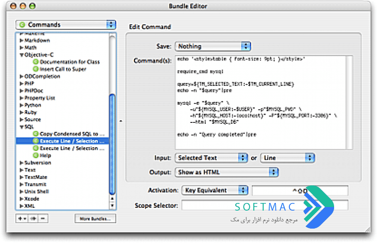Viewport: 377px width, 243px height.
Task: Click the pane splitter handle
Action: [x=121, y=121]
